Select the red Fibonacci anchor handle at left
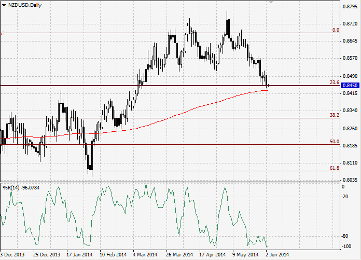Screen dimensions: 361x260 (2, 33)
